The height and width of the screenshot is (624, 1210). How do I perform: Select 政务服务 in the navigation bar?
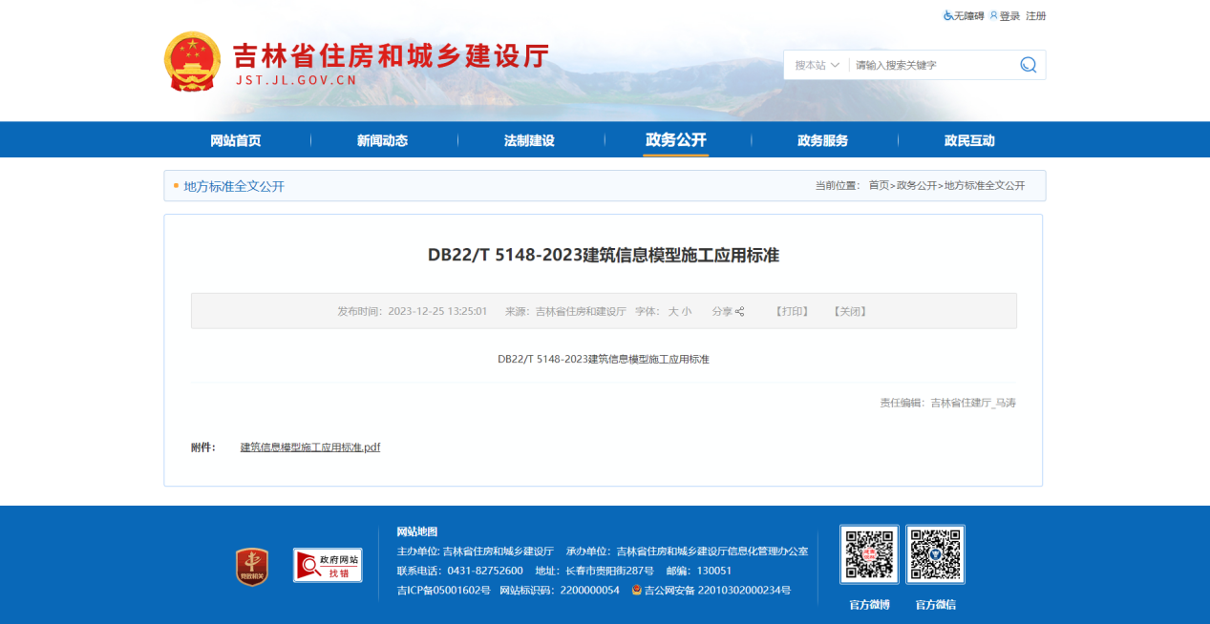822,140
